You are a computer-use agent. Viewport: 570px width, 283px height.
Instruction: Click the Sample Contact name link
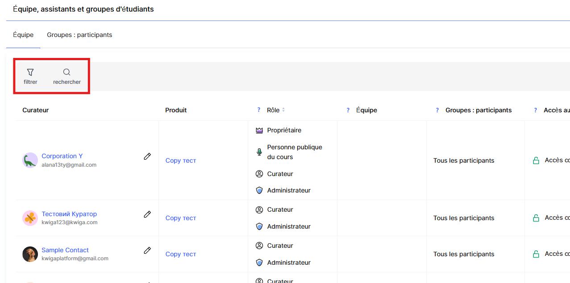click(x=65, y=250)
